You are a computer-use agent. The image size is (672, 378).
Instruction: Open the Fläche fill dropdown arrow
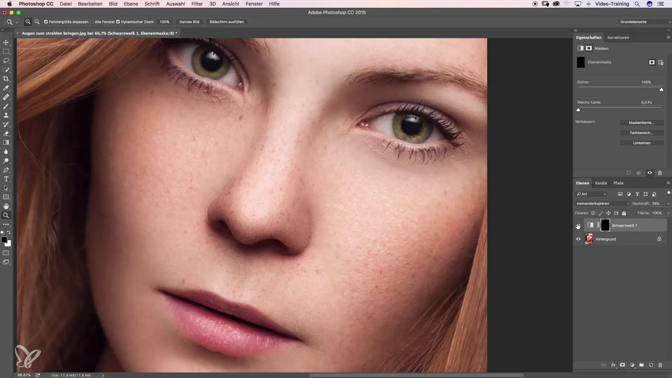pos(668,213)
